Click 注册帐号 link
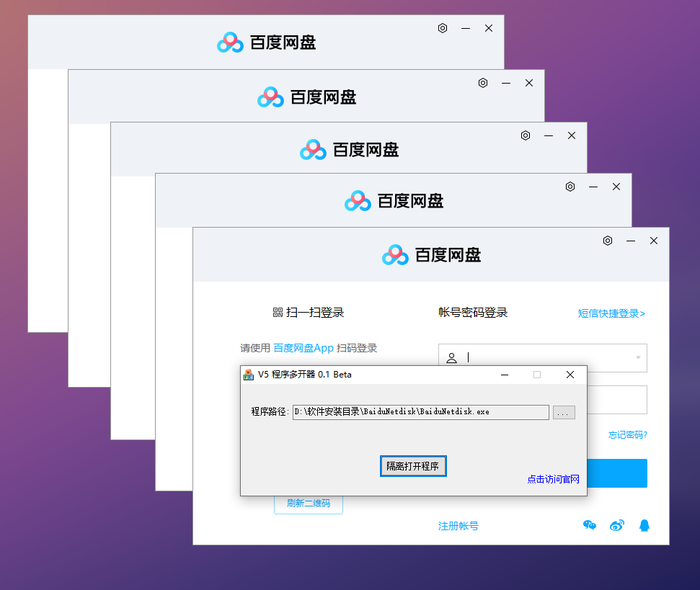Screen dimensions: 700x590 [458, 526]
